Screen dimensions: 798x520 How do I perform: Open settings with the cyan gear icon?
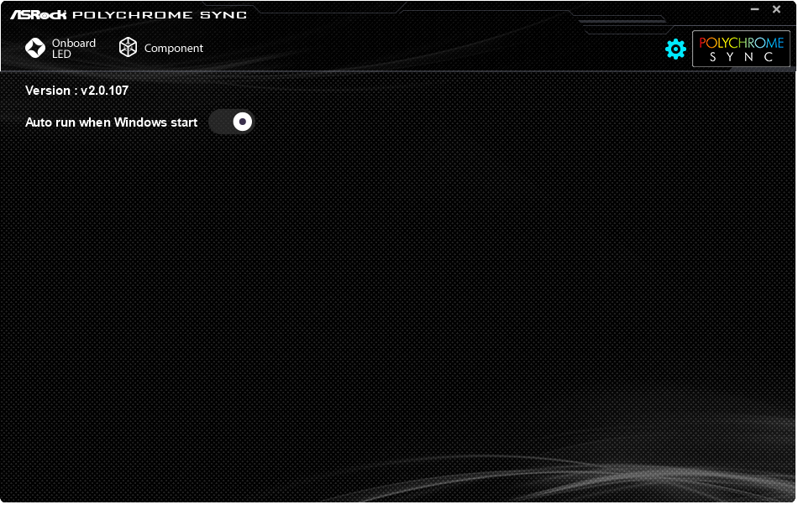[x=675, y=49]
